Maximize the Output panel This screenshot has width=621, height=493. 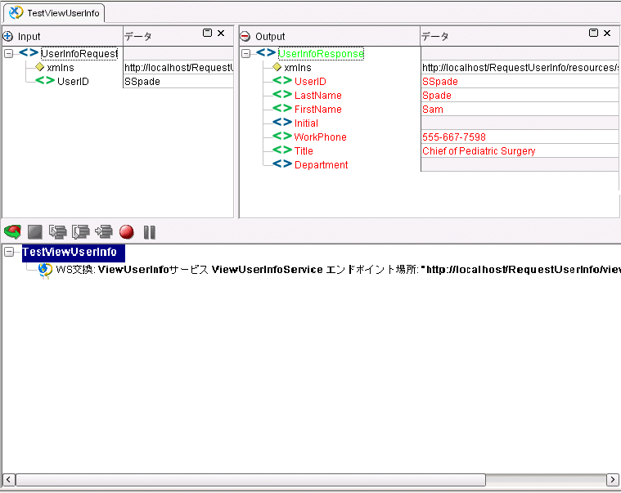click(593, 33)
